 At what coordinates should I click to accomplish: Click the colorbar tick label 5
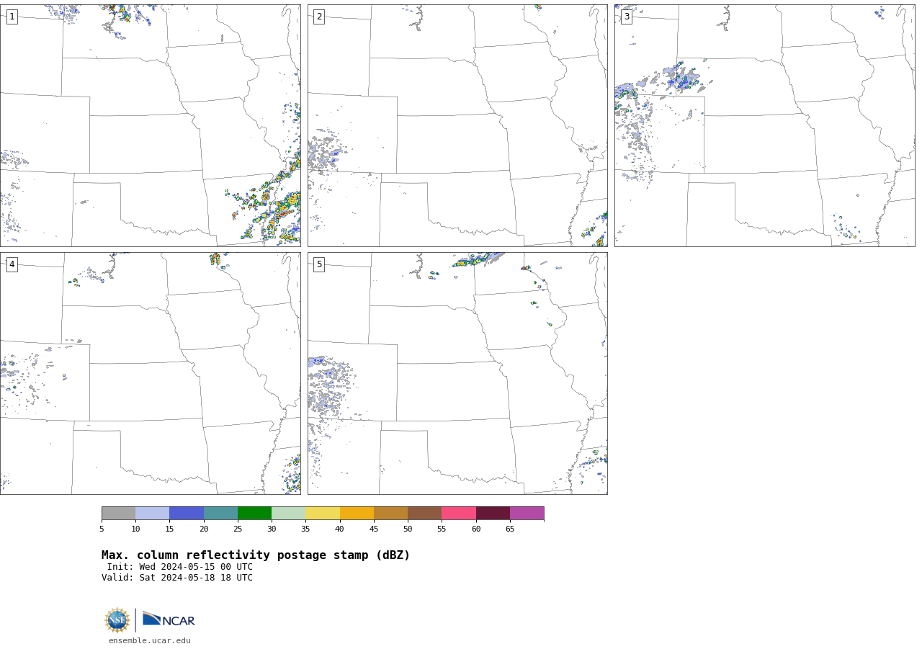(x=102, y=529)
